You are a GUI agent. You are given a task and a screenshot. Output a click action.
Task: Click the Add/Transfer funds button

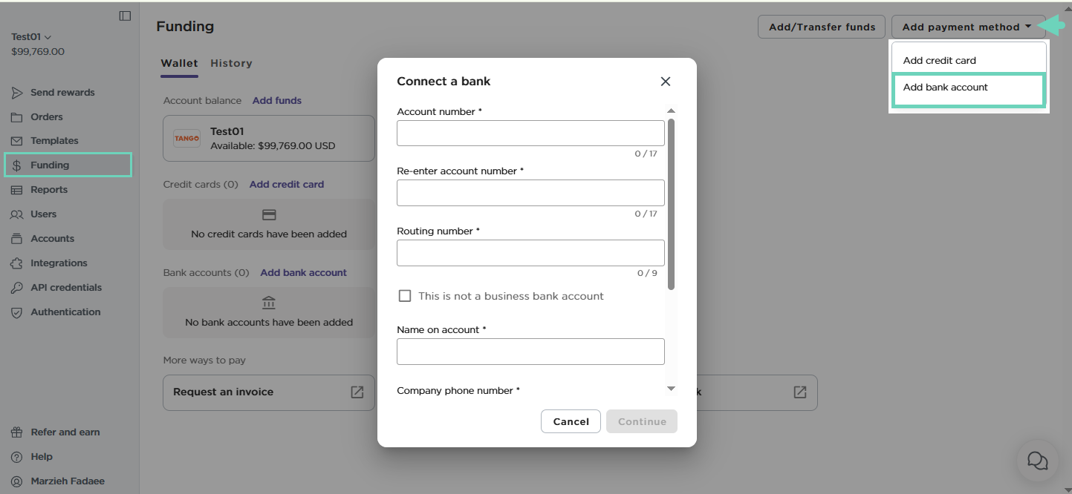822,27
